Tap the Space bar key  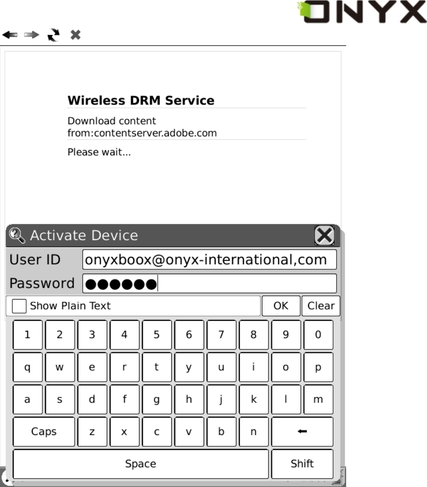[x=141, y=464]
